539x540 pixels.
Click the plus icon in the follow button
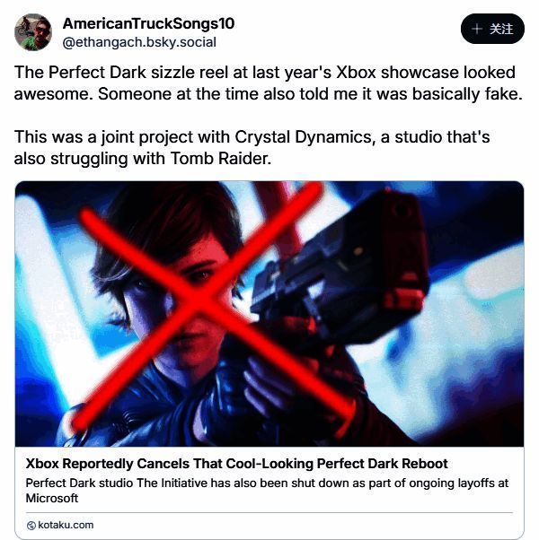tap(477, 29)
